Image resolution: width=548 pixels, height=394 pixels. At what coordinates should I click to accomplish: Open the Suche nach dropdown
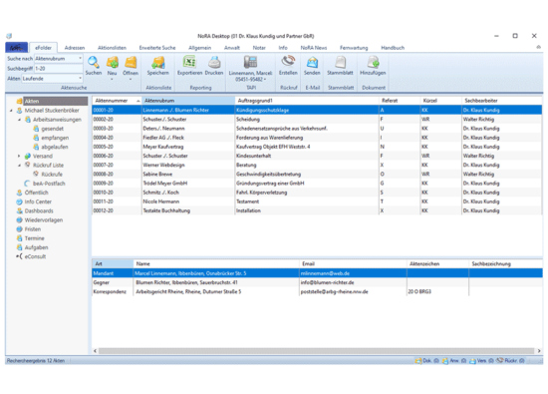tap(80, 59)
